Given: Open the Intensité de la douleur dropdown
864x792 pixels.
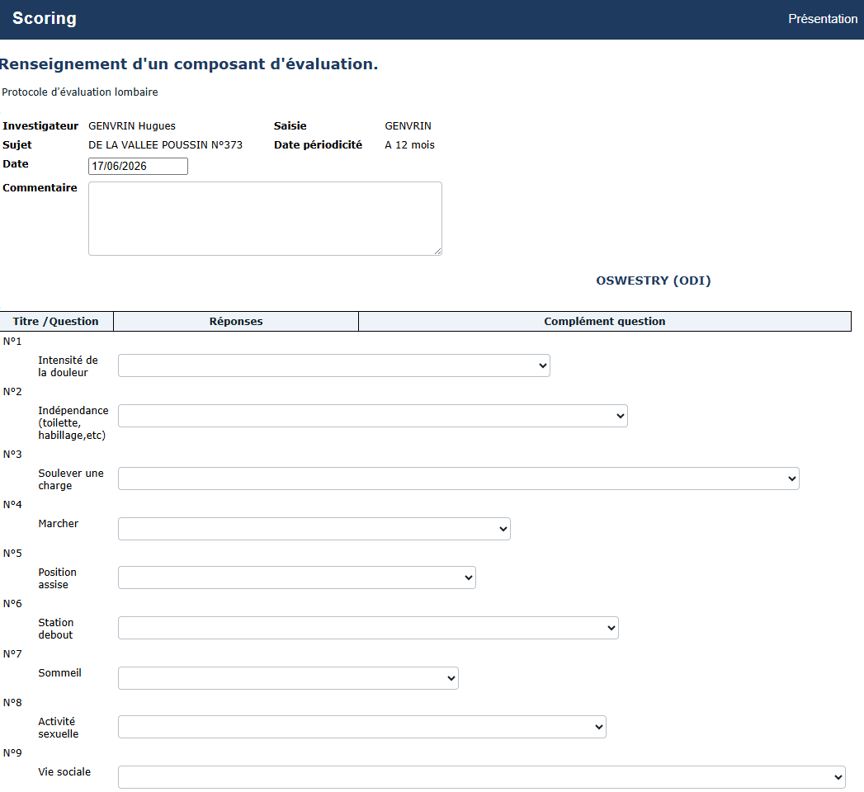Looking at the screenshot, I should tap(334, 365).
